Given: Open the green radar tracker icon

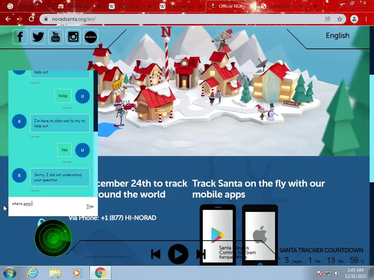Looking at the screenshot, I should click(53, 238).
